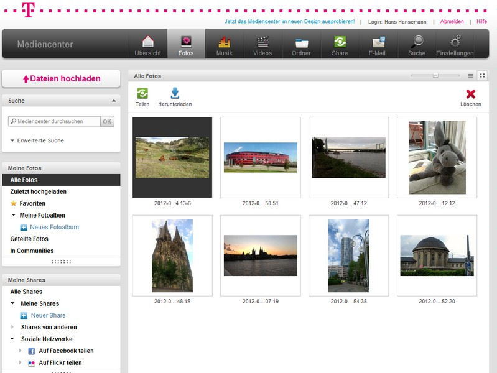The width and height of the screenshot is (497, 373).
Task: Click the Telekom T logo
Action: tap(28, 10)
